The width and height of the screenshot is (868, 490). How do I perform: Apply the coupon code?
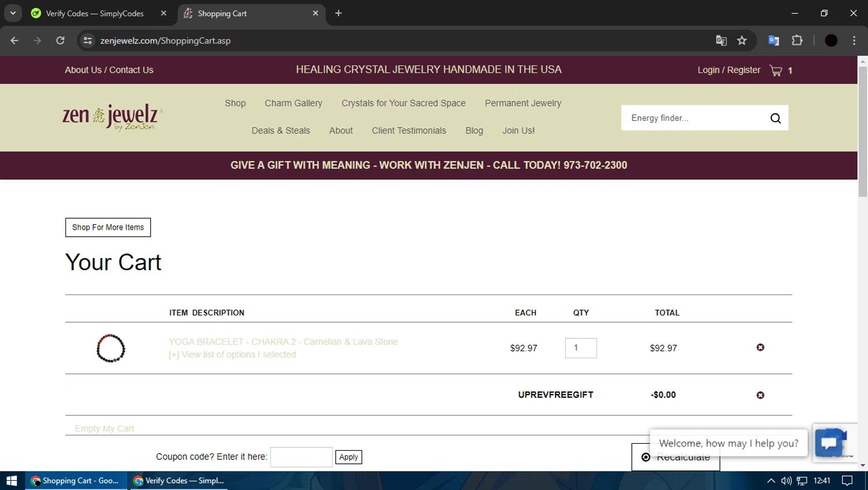[x=348, y=457]
